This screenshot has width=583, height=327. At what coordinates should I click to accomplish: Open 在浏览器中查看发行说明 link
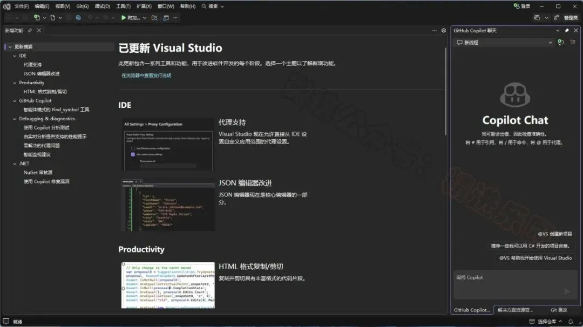pos(146,76)
